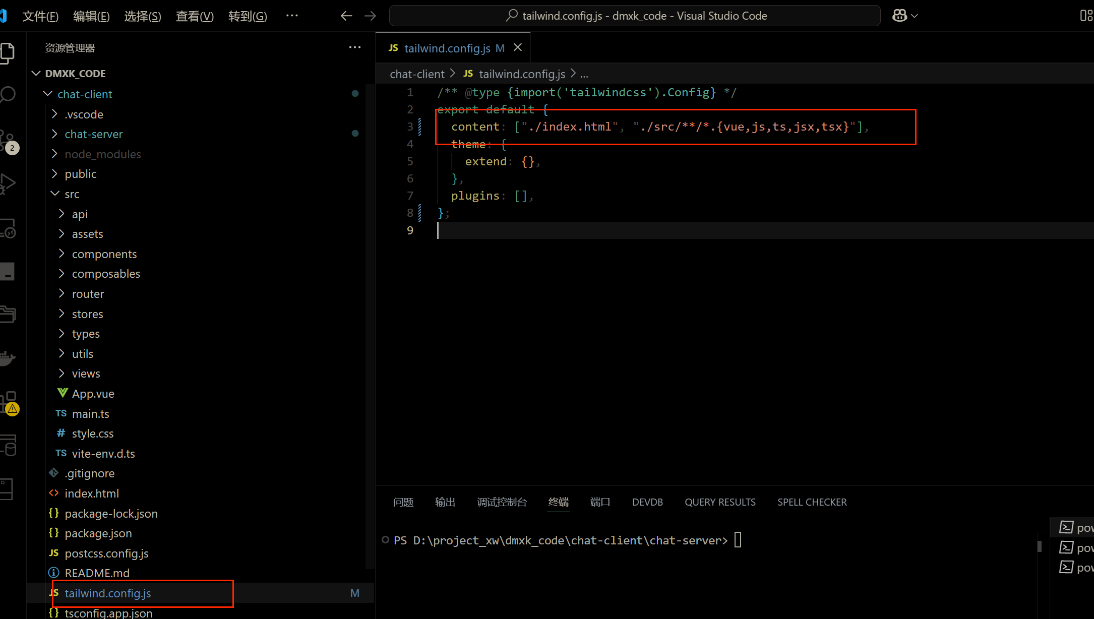Go back with the left arrow
The width and height of the screenshot is (1094, 619).
(x=346, y=16)
